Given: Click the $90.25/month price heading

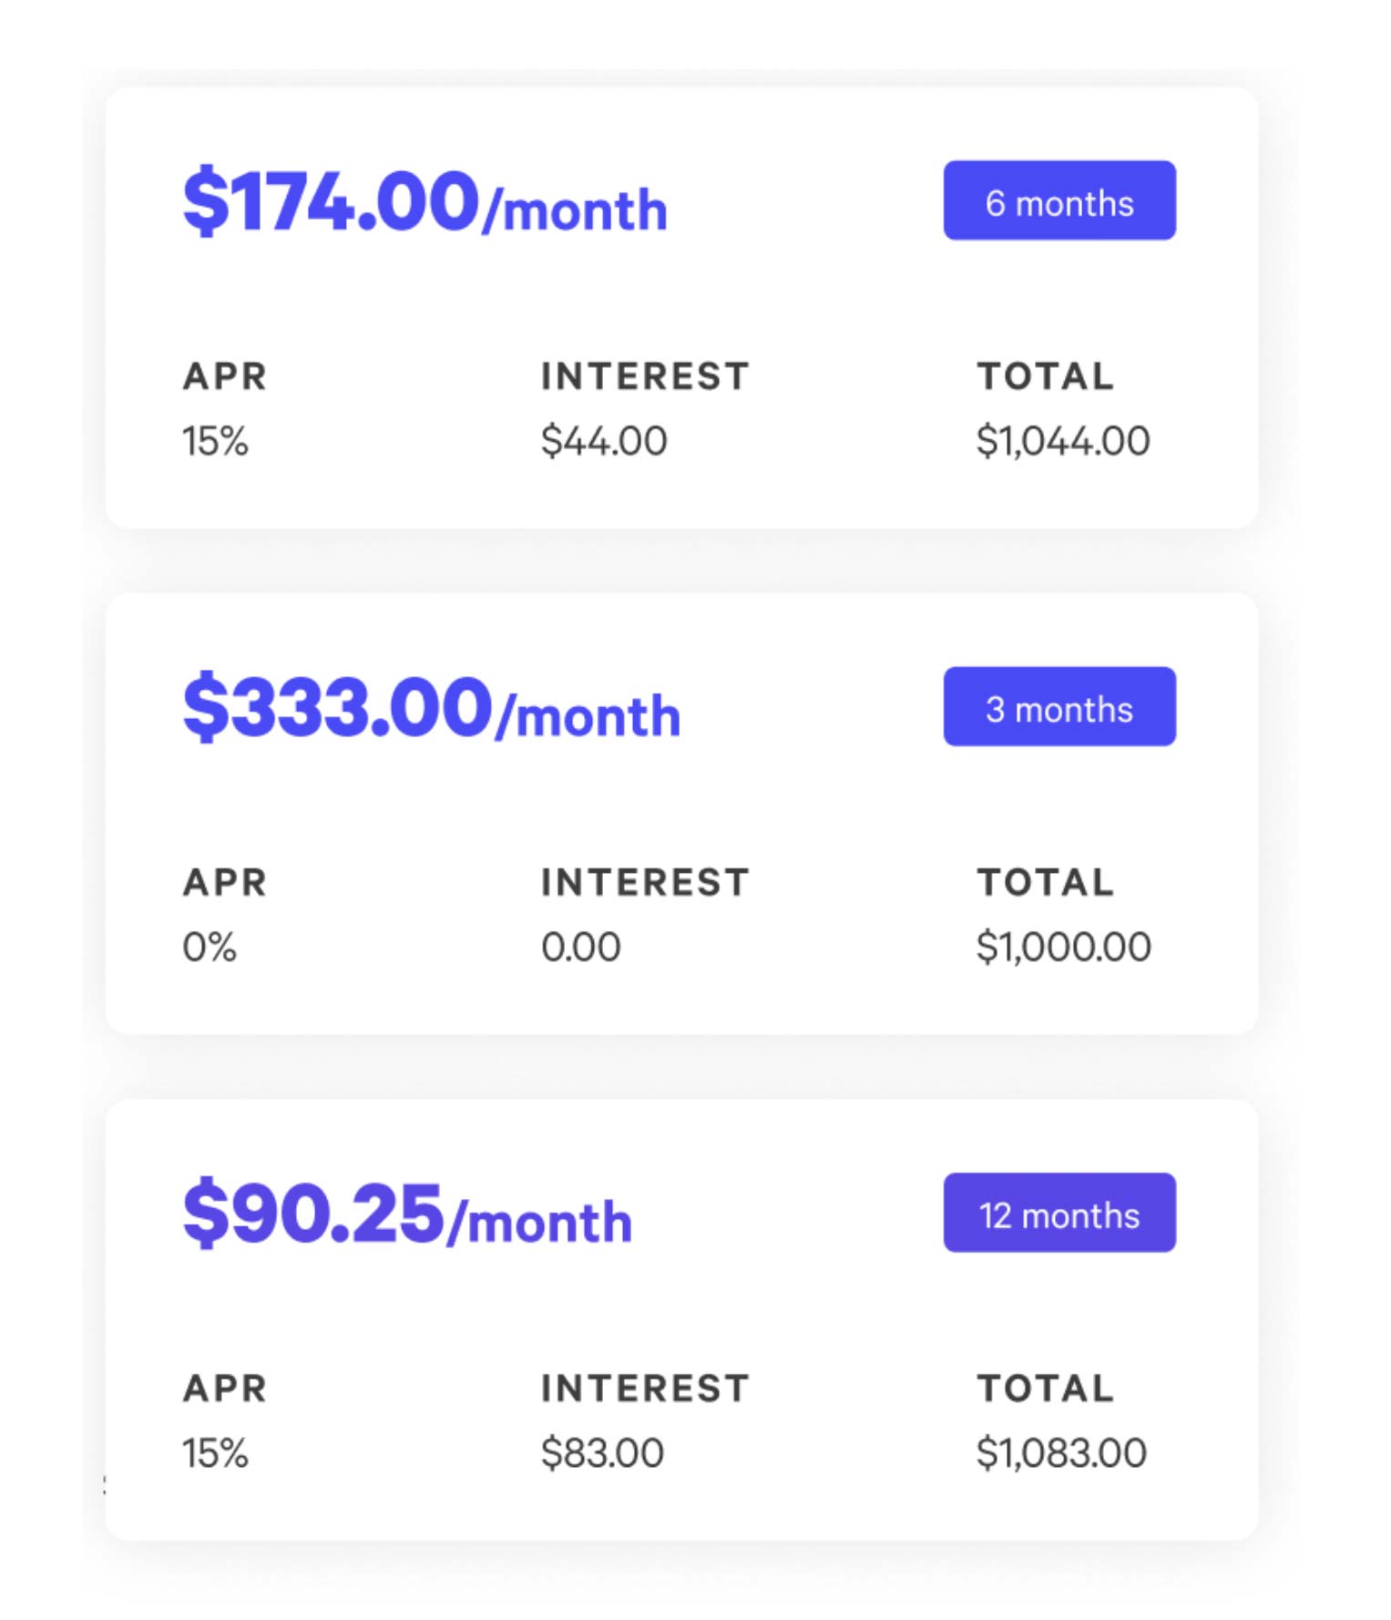Looking at the screenshot, I should point(407,1214).
